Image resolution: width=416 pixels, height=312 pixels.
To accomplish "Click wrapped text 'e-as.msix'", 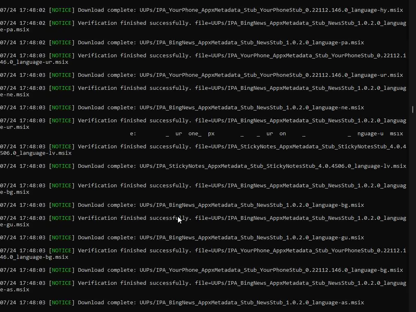I will 15,289.
